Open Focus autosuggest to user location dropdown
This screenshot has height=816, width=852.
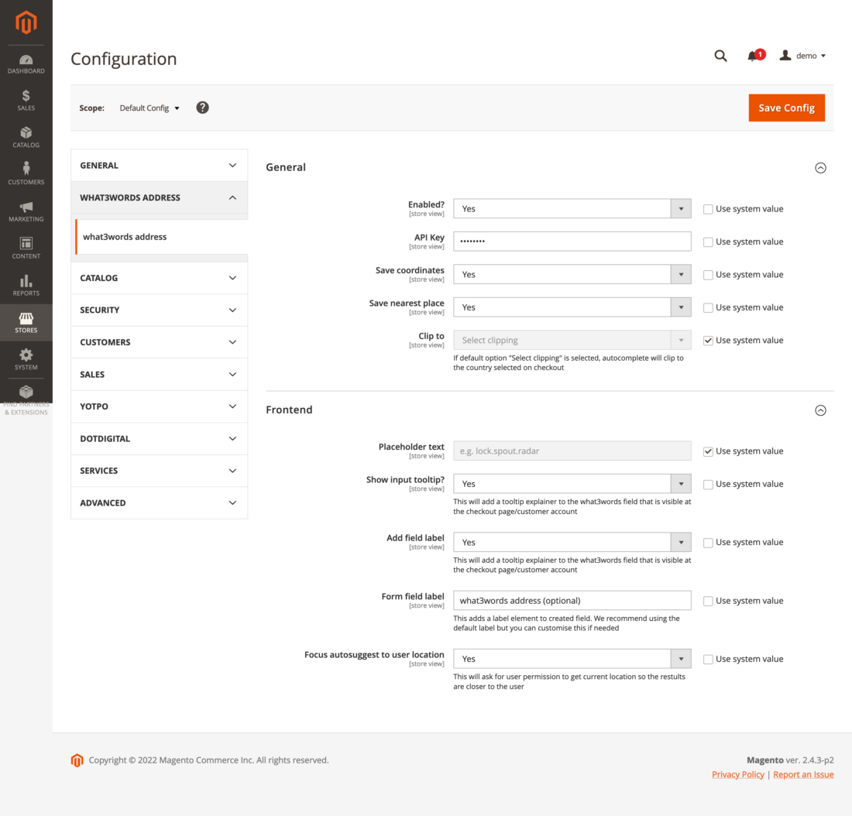pyautogui.click(x=572, y=658)
